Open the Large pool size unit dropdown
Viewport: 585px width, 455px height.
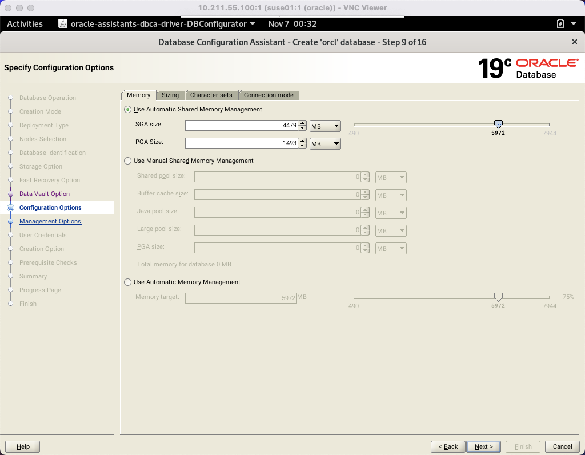pos(391,231)
